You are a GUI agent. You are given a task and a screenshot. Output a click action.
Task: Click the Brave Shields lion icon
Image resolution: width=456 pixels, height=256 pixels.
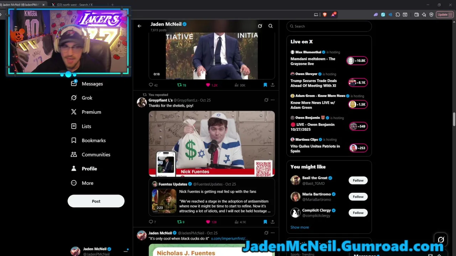point(325,15)
